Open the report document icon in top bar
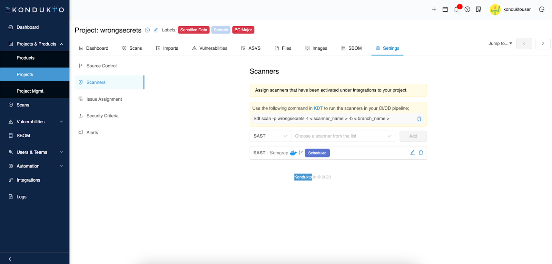Image resolution: width=552 pixels, height=264 pixels. coord(479,9)
